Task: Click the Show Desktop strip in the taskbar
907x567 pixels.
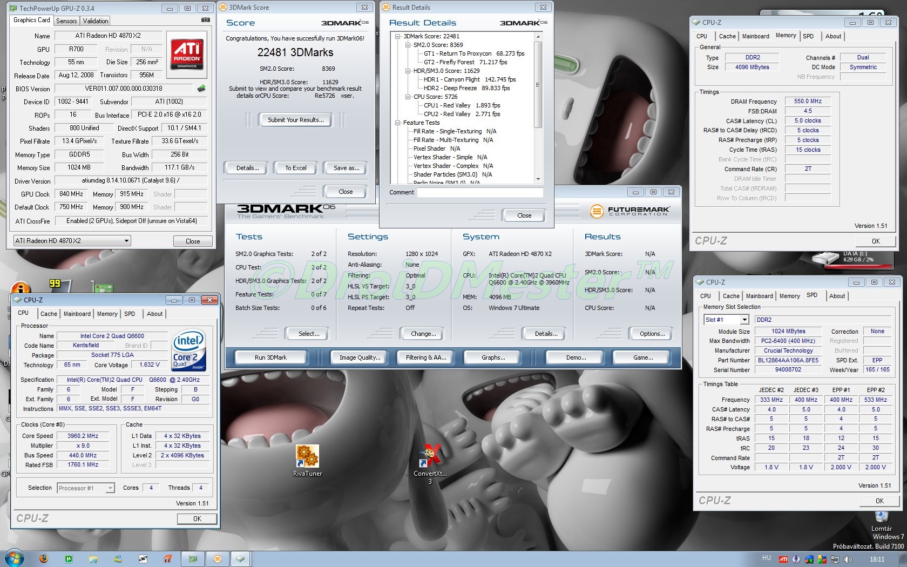Action: [x=902, y=559]
